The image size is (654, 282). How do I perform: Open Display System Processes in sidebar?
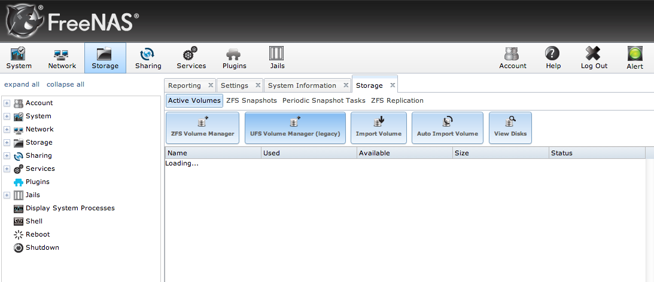tap(70, 208)
